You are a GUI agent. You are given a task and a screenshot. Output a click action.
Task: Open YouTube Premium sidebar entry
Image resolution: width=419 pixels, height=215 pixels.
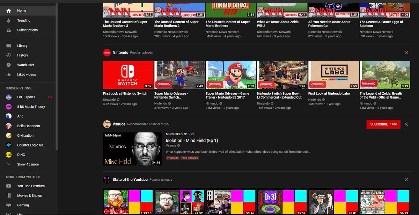(28, 186)
